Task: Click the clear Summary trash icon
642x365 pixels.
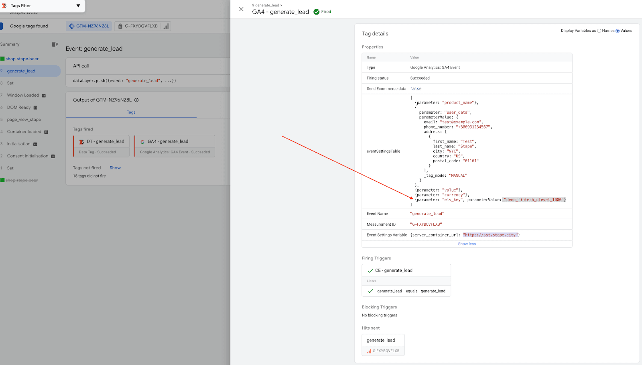Action: 55,44
